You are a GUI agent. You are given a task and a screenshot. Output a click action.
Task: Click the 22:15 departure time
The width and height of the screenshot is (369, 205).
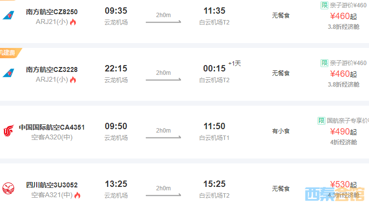(x=116, y=68)
